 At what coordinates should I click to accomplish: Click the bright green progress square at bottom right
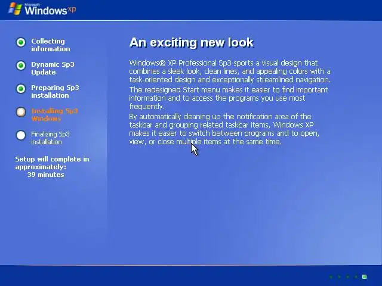365,276
